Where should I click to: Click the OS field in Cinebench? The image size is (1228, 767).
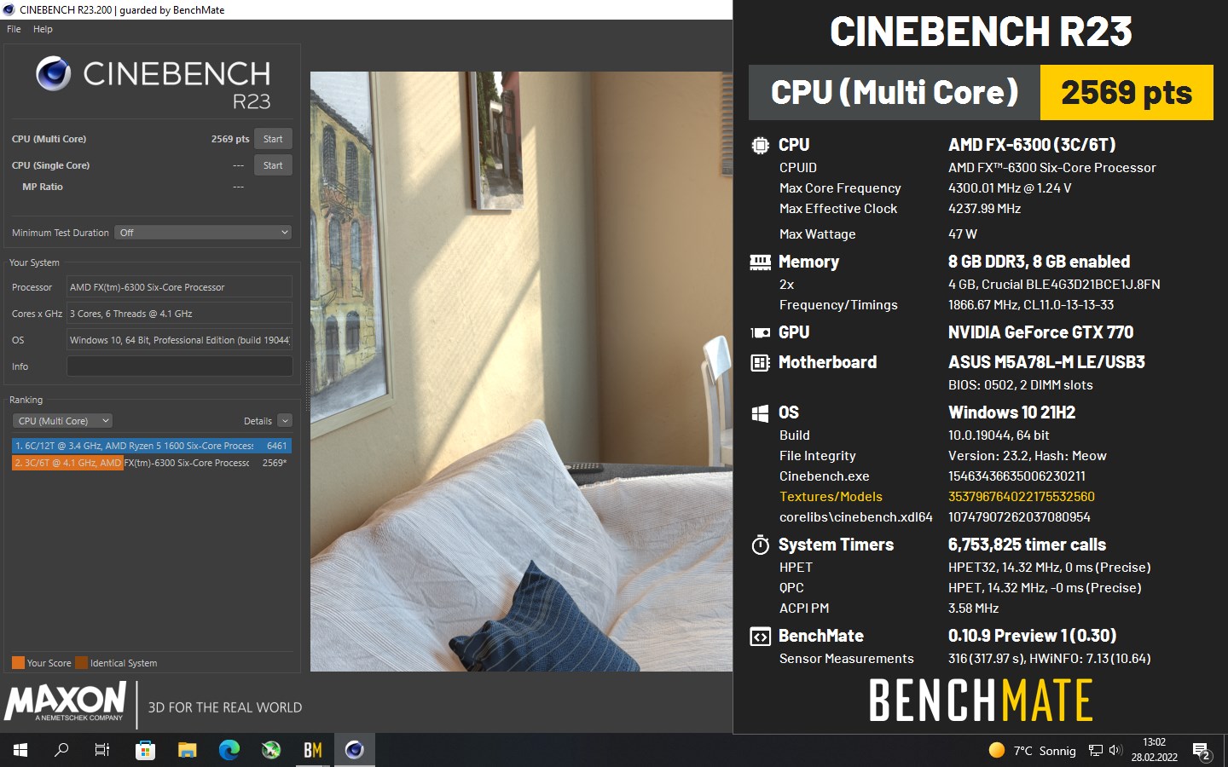tap(179, 340)
